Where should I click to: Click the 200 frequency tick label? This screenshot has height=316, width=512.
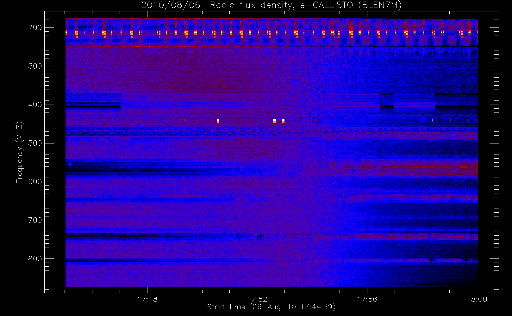click(35, 27)
